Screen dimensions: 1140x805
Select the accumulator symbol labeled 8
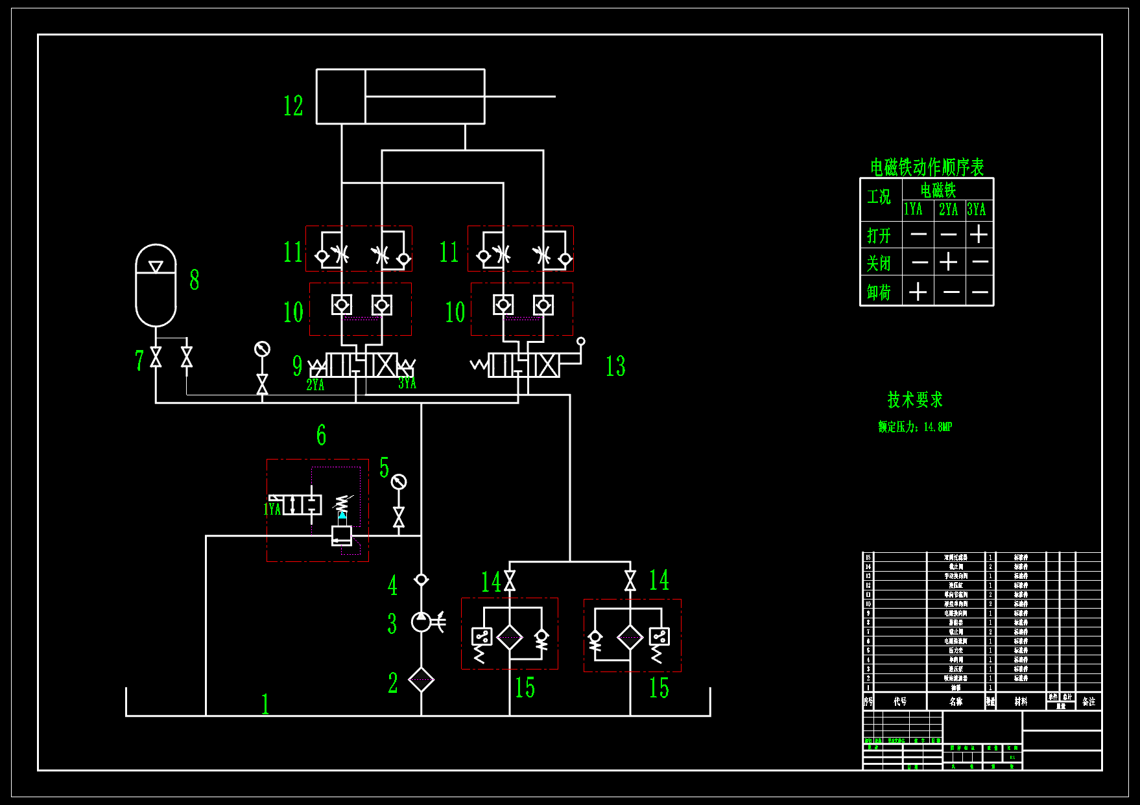pos(156,286)
